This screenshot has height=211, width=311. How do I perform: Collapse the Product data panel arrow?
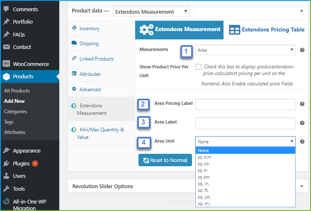click(x=301, y=11)
